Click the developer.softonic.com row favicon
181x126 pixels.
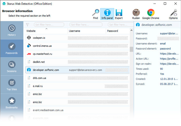[x=29, y=70]
